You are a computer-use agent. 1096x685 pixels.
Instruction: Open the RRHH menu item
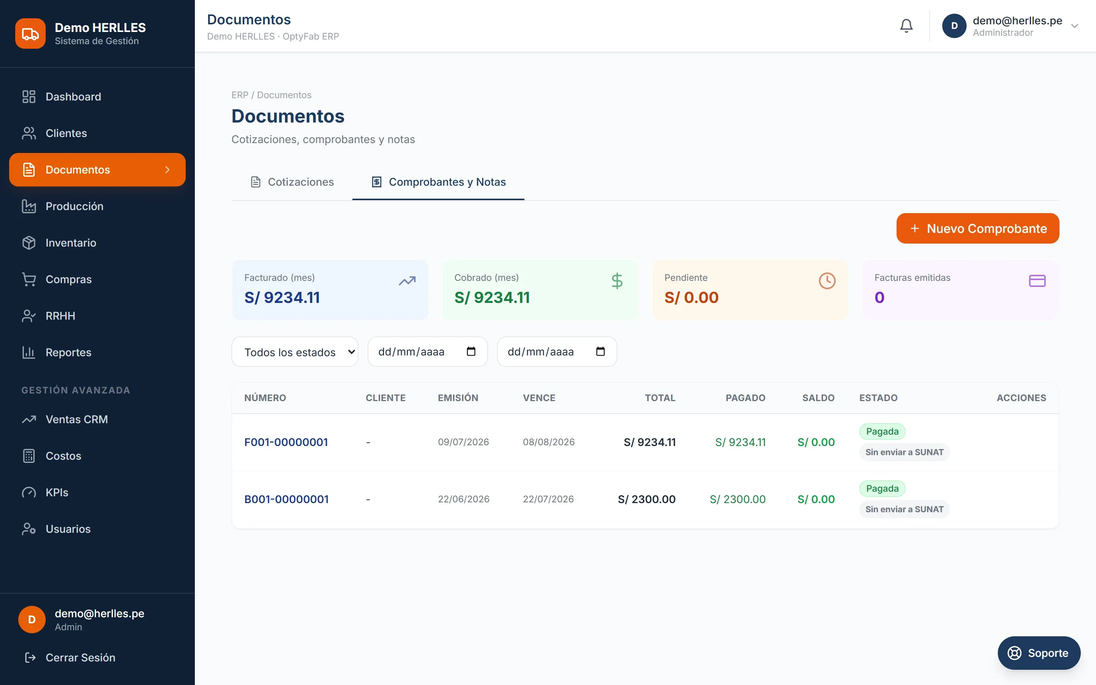click(97, 316)
